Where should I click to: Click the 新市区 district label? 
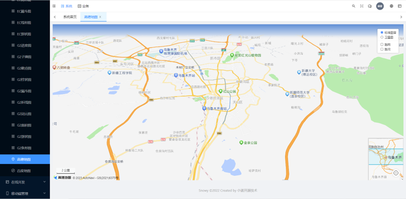pos(215,58)
